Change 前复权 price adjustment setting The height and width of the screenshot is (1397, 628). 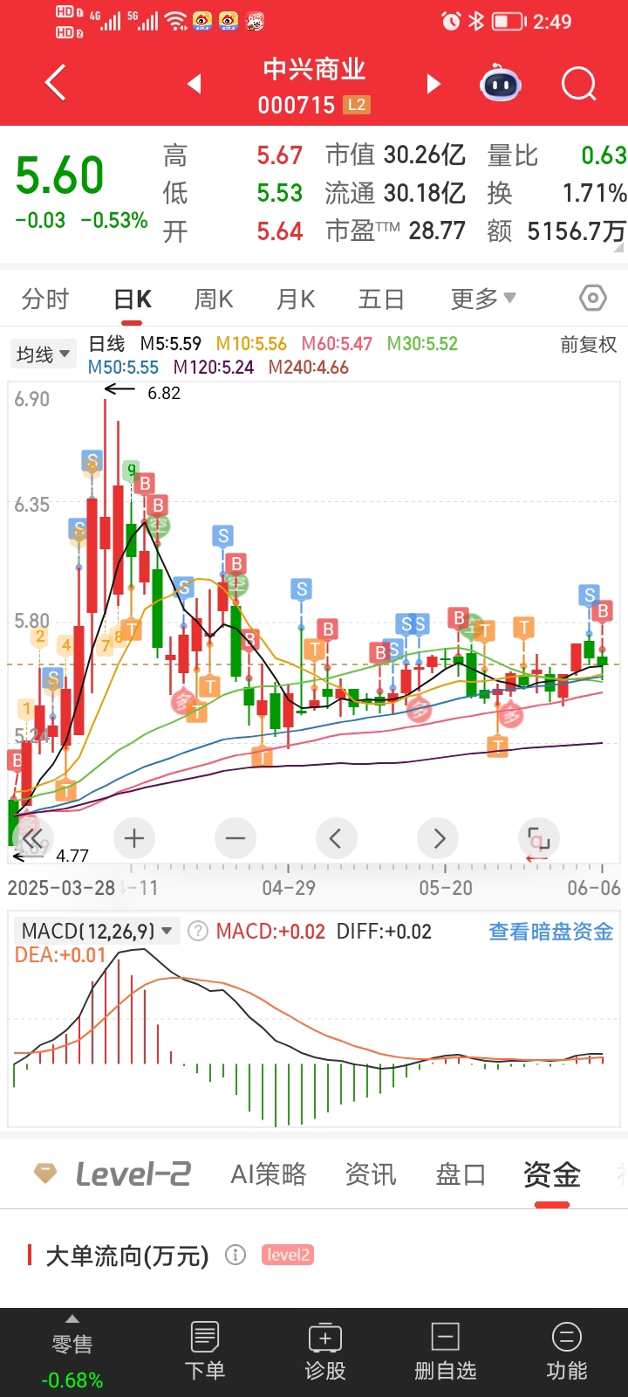click(x=589, y=345)
